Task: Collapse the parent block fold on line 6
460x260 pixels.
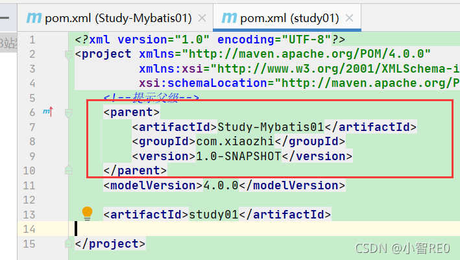Action: [68, 113]
